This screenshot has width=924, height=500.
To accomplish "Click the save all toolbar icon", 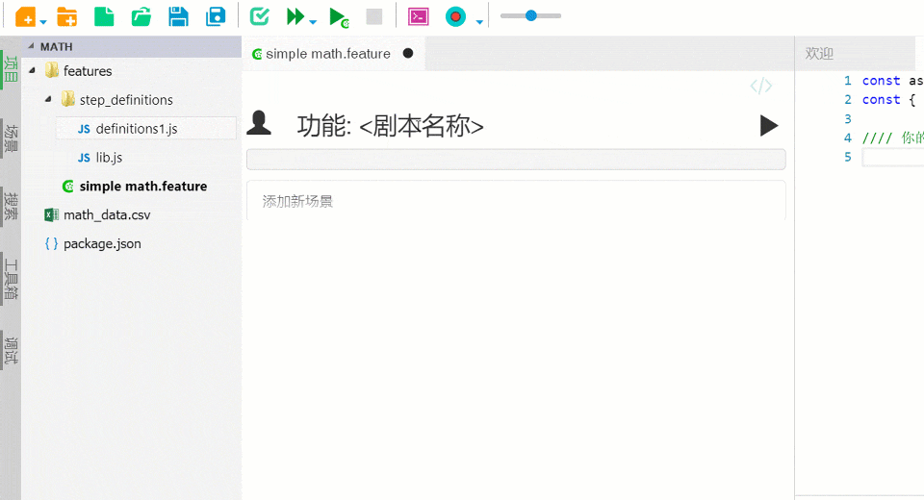I will 217,16.
